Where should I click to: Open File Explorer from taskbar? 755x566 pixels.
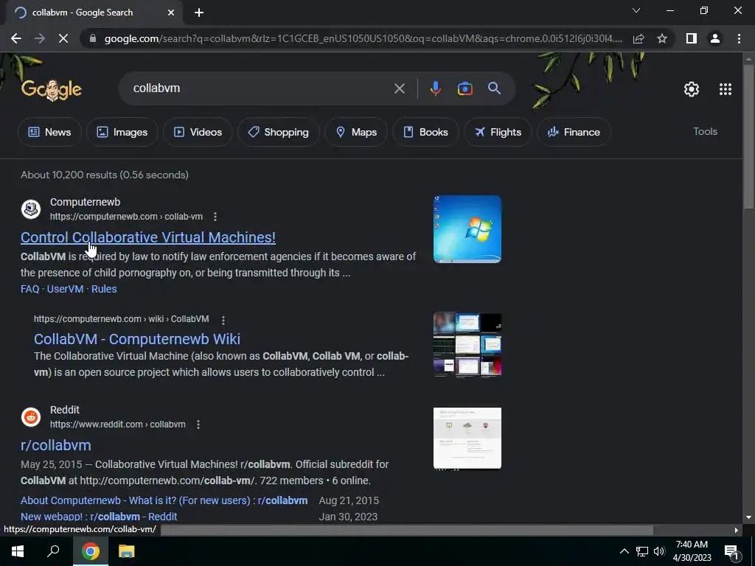[126, 551]
